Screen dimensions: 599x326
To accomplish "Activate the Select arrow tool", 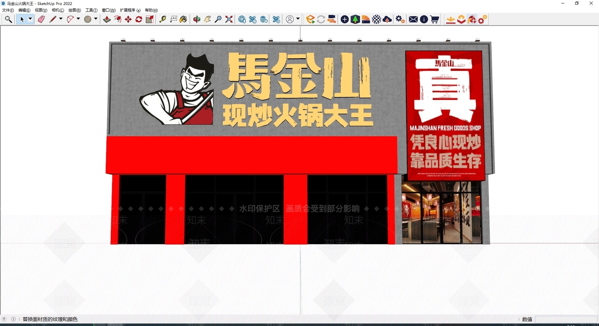I will 22,19.
